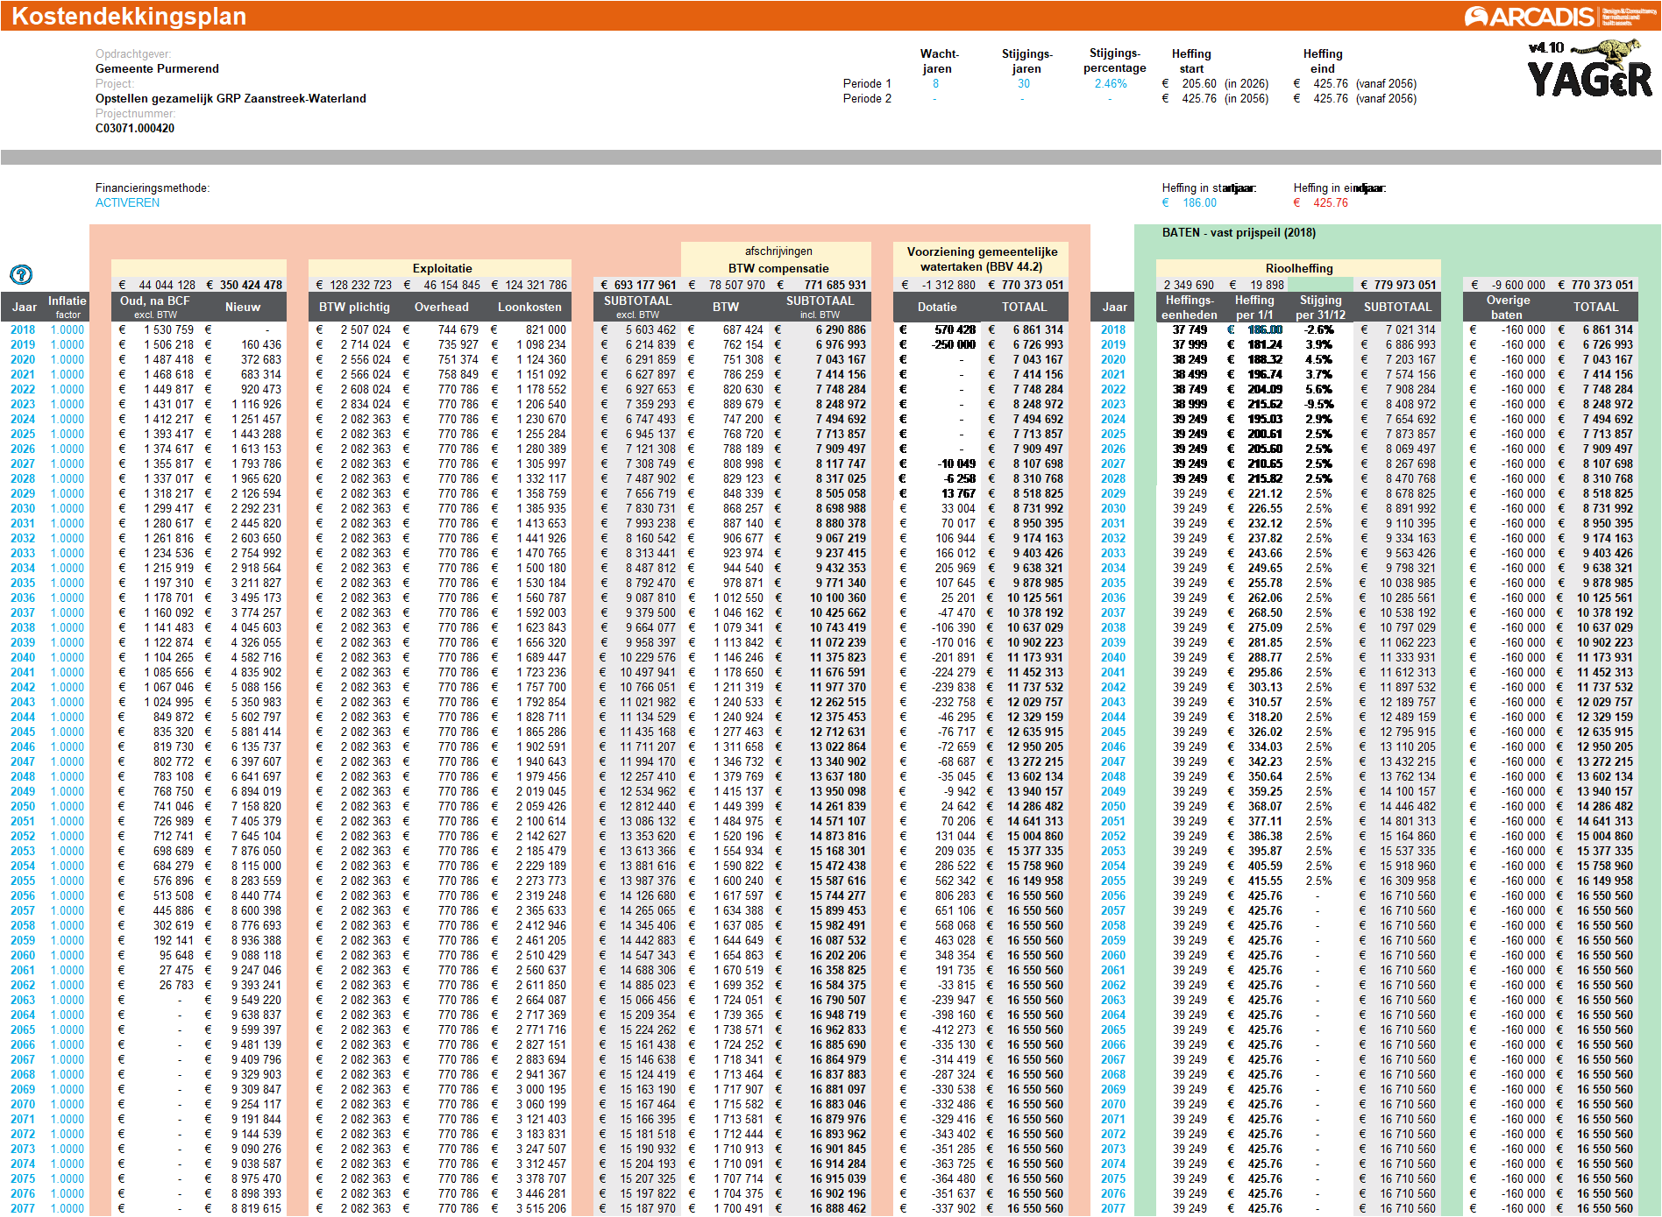Select the total '-9 600 000' above Overige baten
Screen dimensions: 1662x1217
coord(1518,285)
